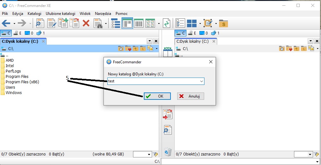
Task: Open the search icon dropdown arrow
Action: (106, 24)
